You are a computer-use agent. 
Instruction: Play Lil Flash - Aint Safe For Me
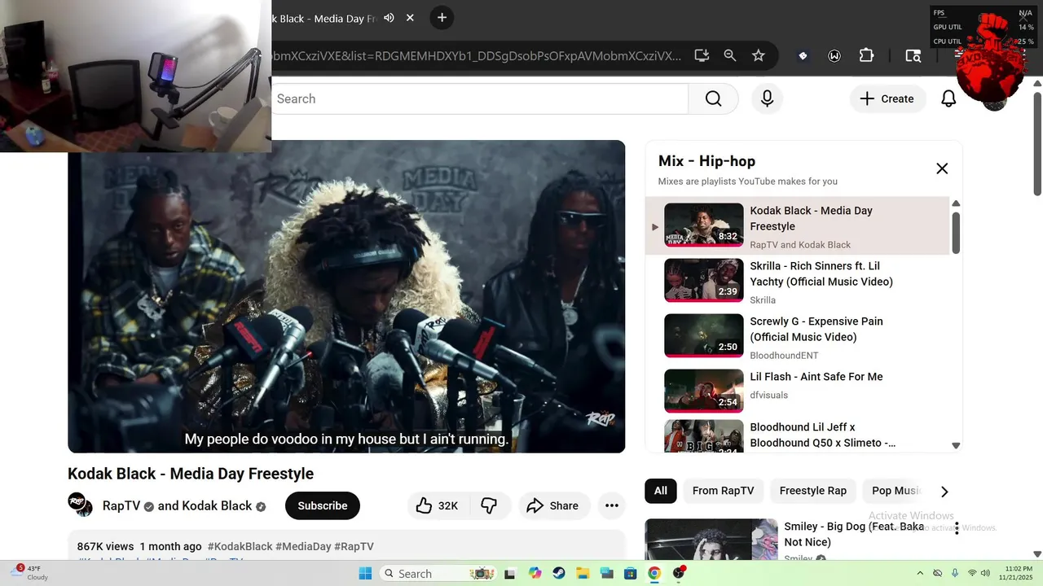pyautogui.click(x=799, y=391)
